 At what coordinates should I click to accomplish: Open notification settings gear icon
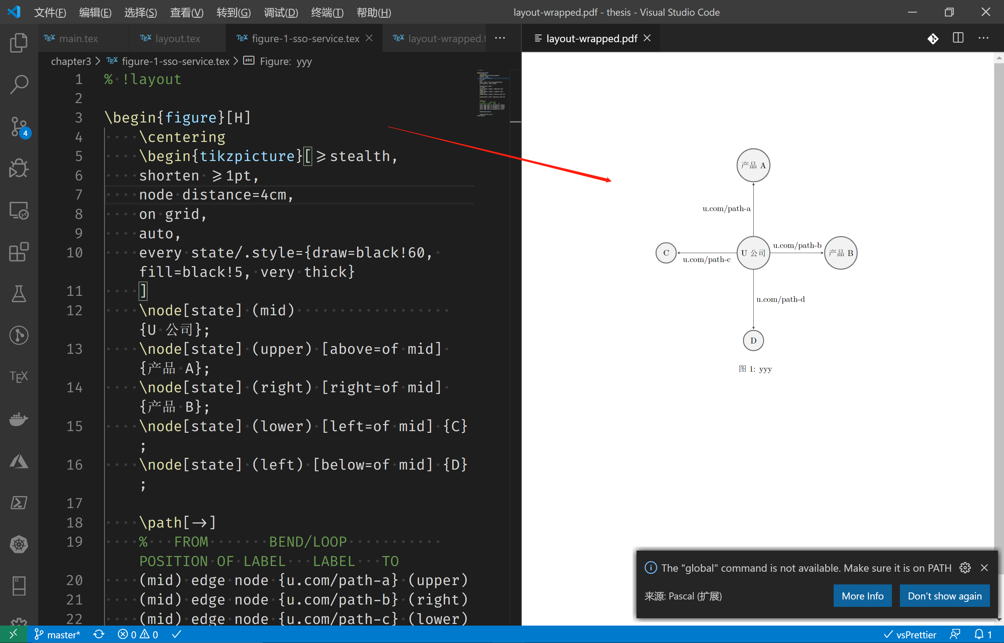tap(965, 568)
